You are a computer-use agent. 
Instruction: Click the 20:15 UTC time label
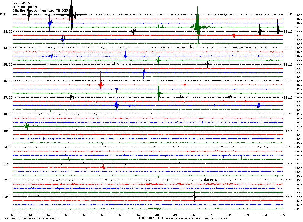pyautogui.click(x=288, y=48)
